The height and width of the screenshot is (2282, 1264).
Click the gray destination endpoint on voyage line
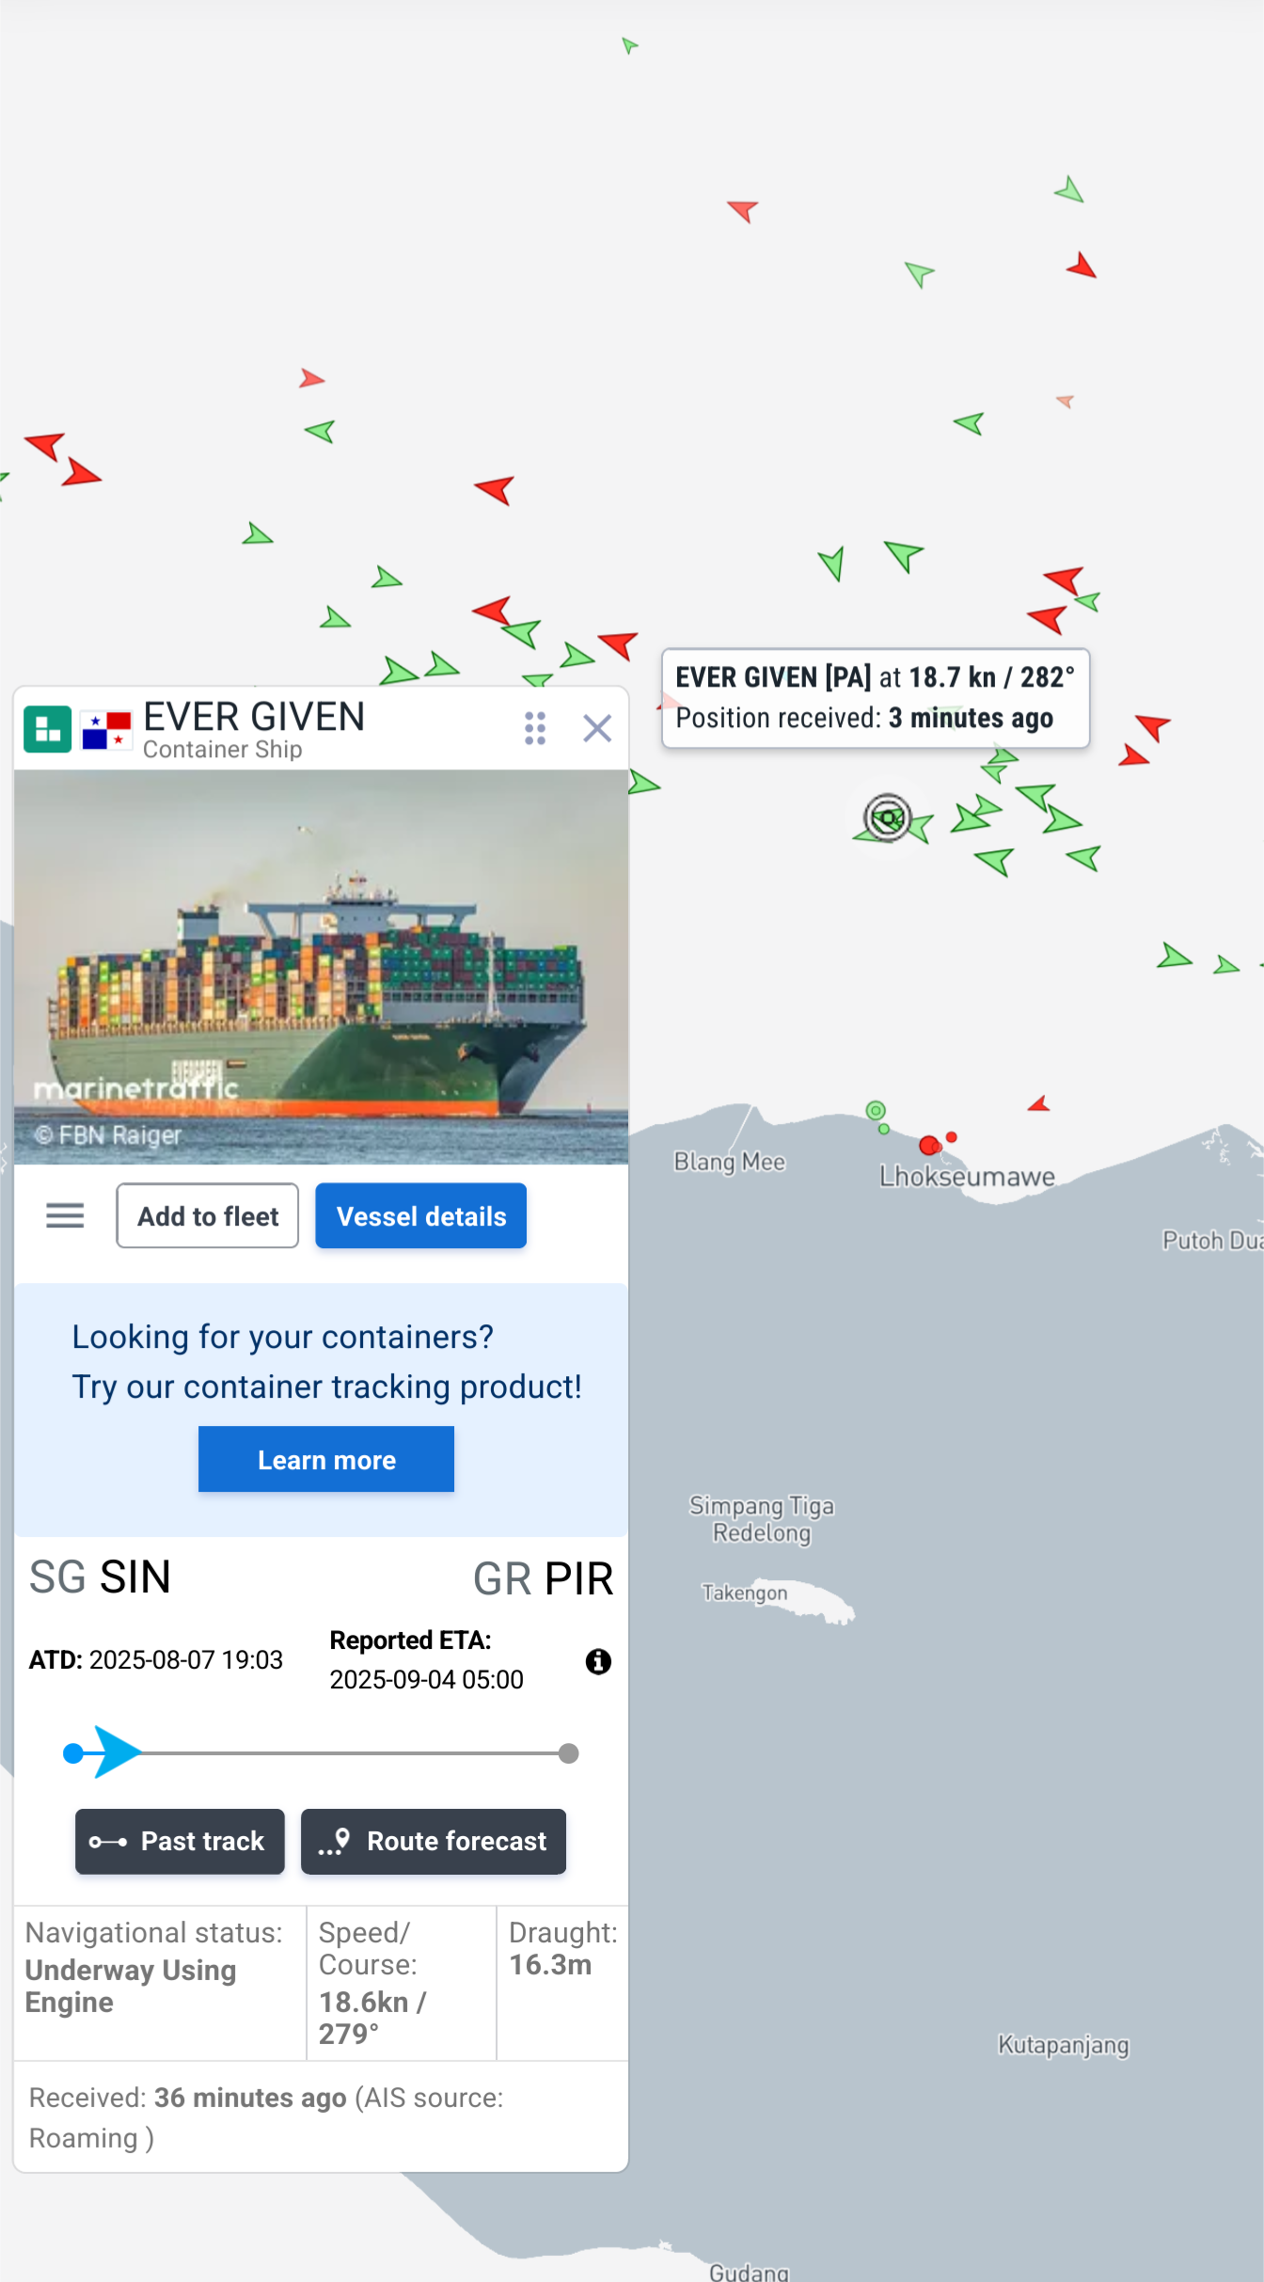[568, 1752]
